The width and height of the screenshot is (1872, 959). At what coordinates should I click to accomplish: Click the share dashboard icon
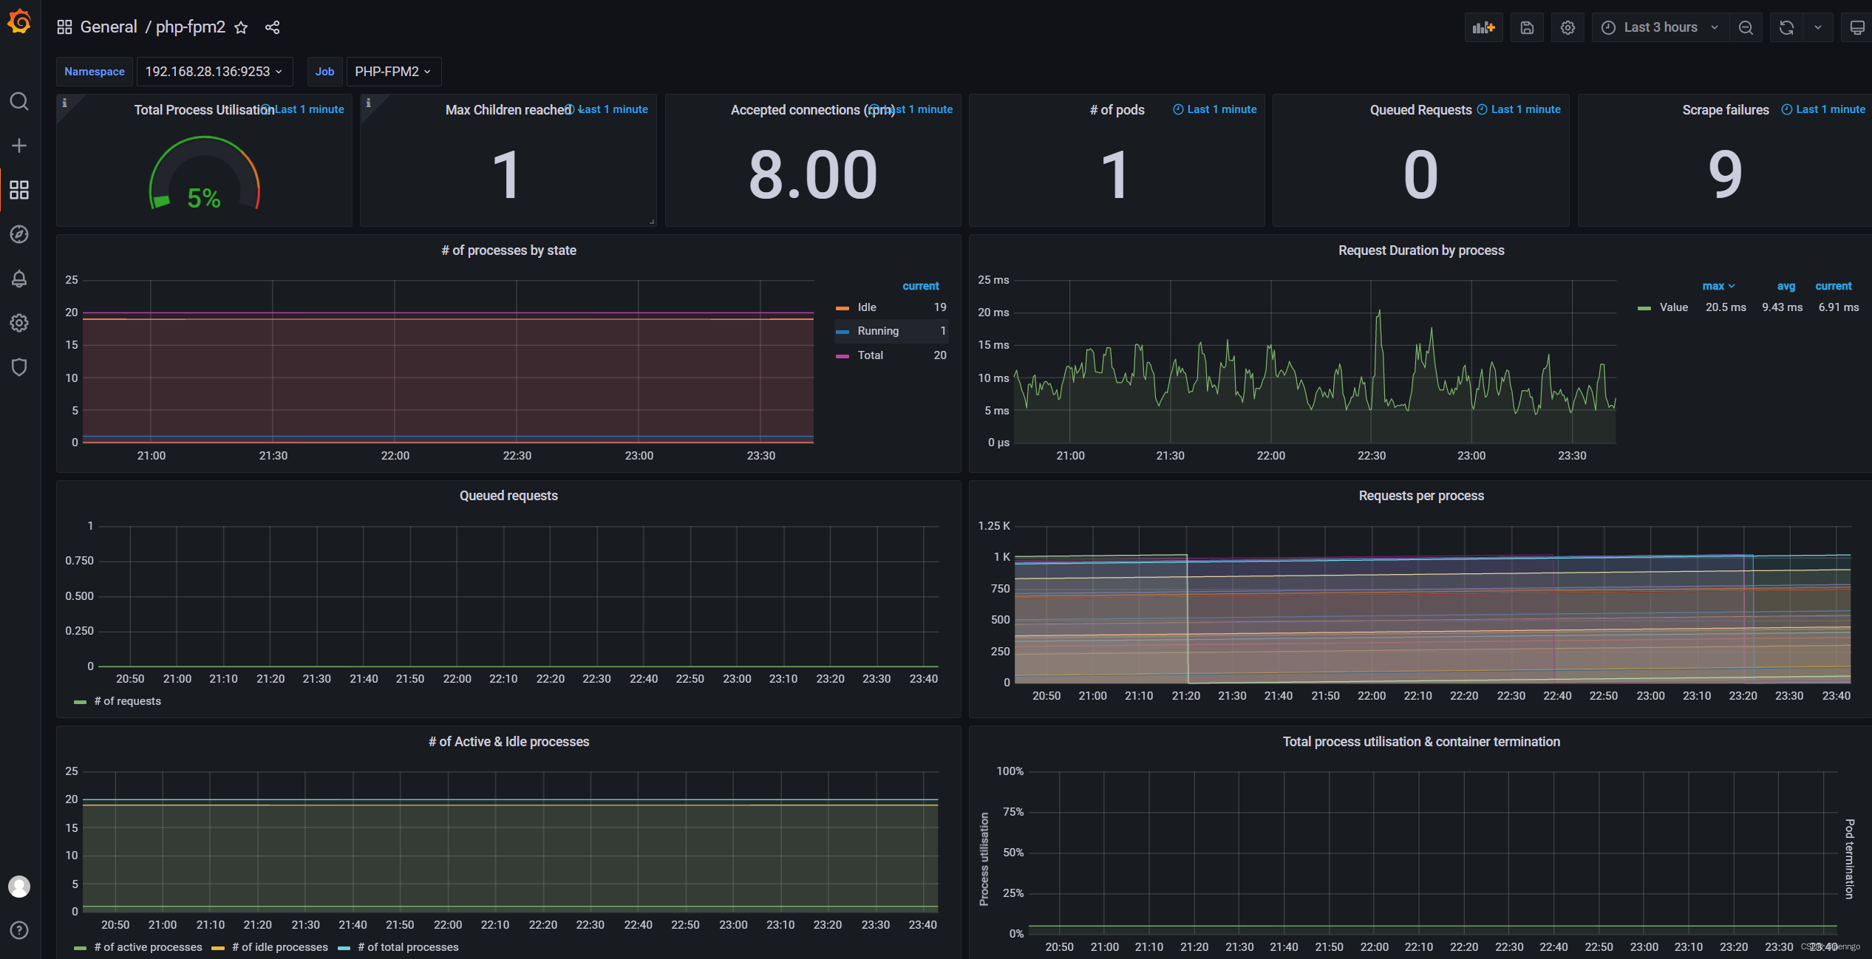273,28
